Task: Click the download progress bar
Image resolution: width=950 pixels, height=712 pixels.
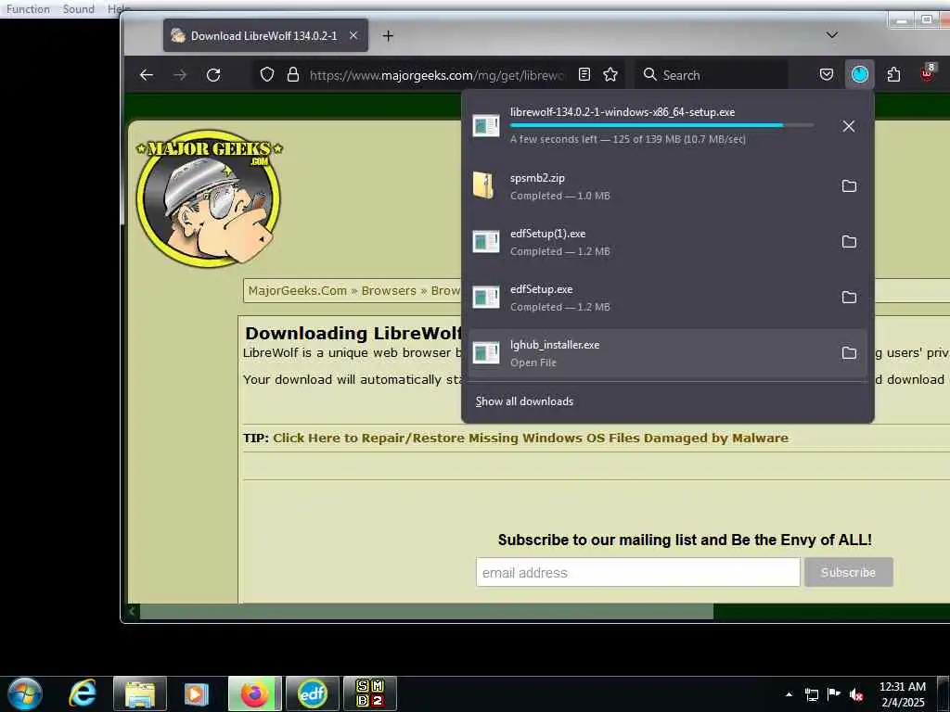Action: pos(661,125)
